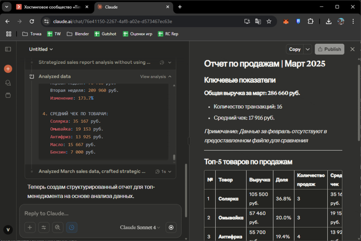Open the chats history icon in sidebar
Viewport: 361px width, 241px height.
click(8, 83)
